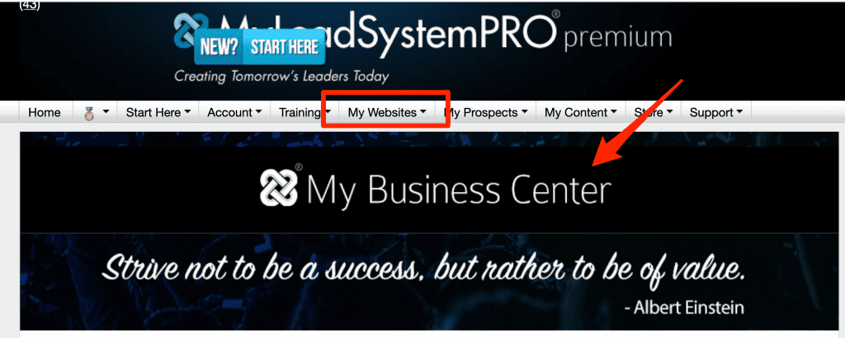Click the Albert Einstein attribution text
The width and height of the screenshot is (845, 338).
pos(684,307)
